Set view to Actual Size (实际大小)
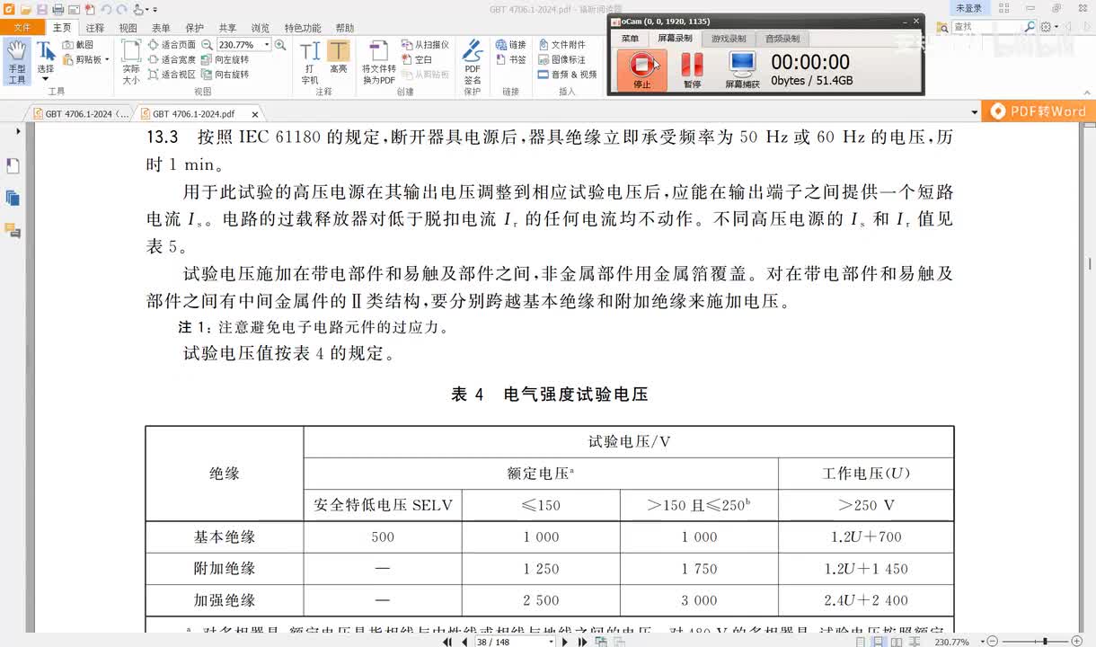Viewport: 1096px width, 647px height. (x=131, y=62)
